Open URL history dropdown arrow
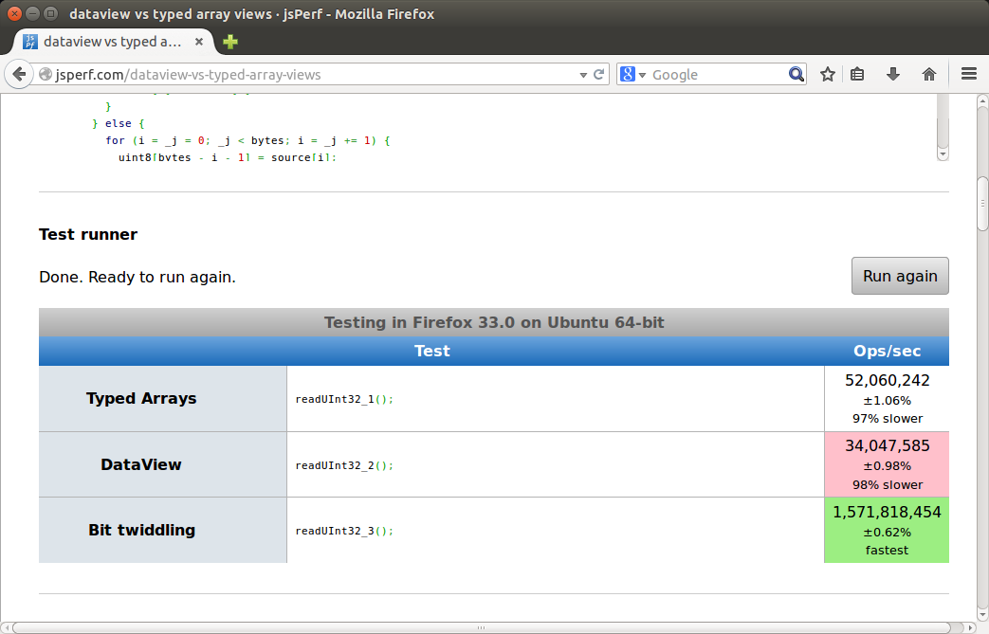The image size is (989, 634). [x=583, y=75]
